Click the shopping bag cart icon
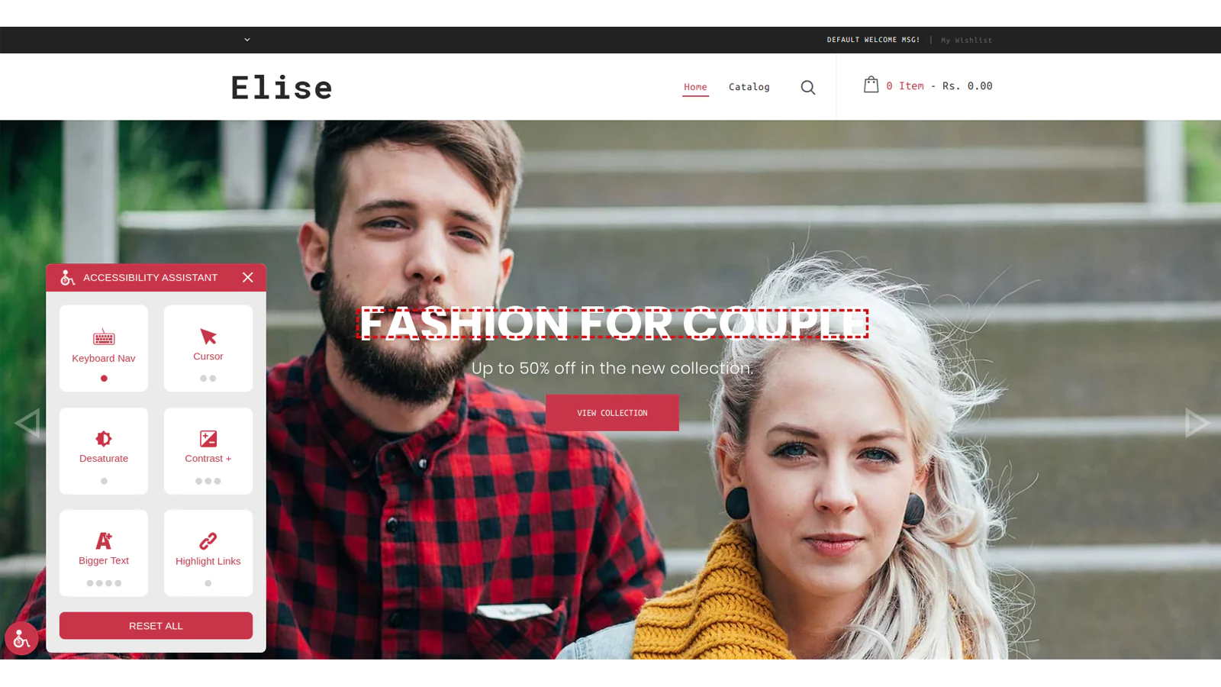This screenshot has width=1221, height=687. click(x=871, y=85)
